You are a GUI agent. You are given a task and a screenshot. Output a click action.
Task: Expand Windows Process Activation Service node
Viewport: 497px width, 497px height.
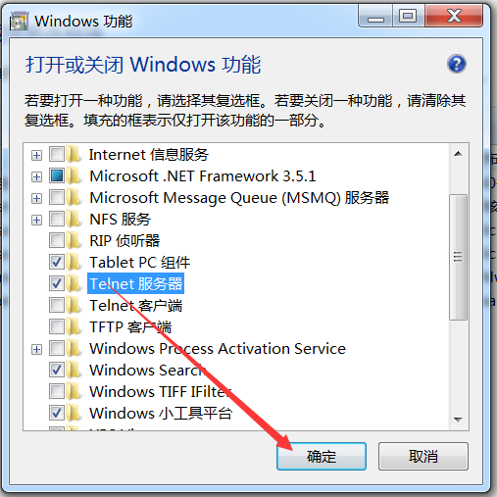coord(36,349)
